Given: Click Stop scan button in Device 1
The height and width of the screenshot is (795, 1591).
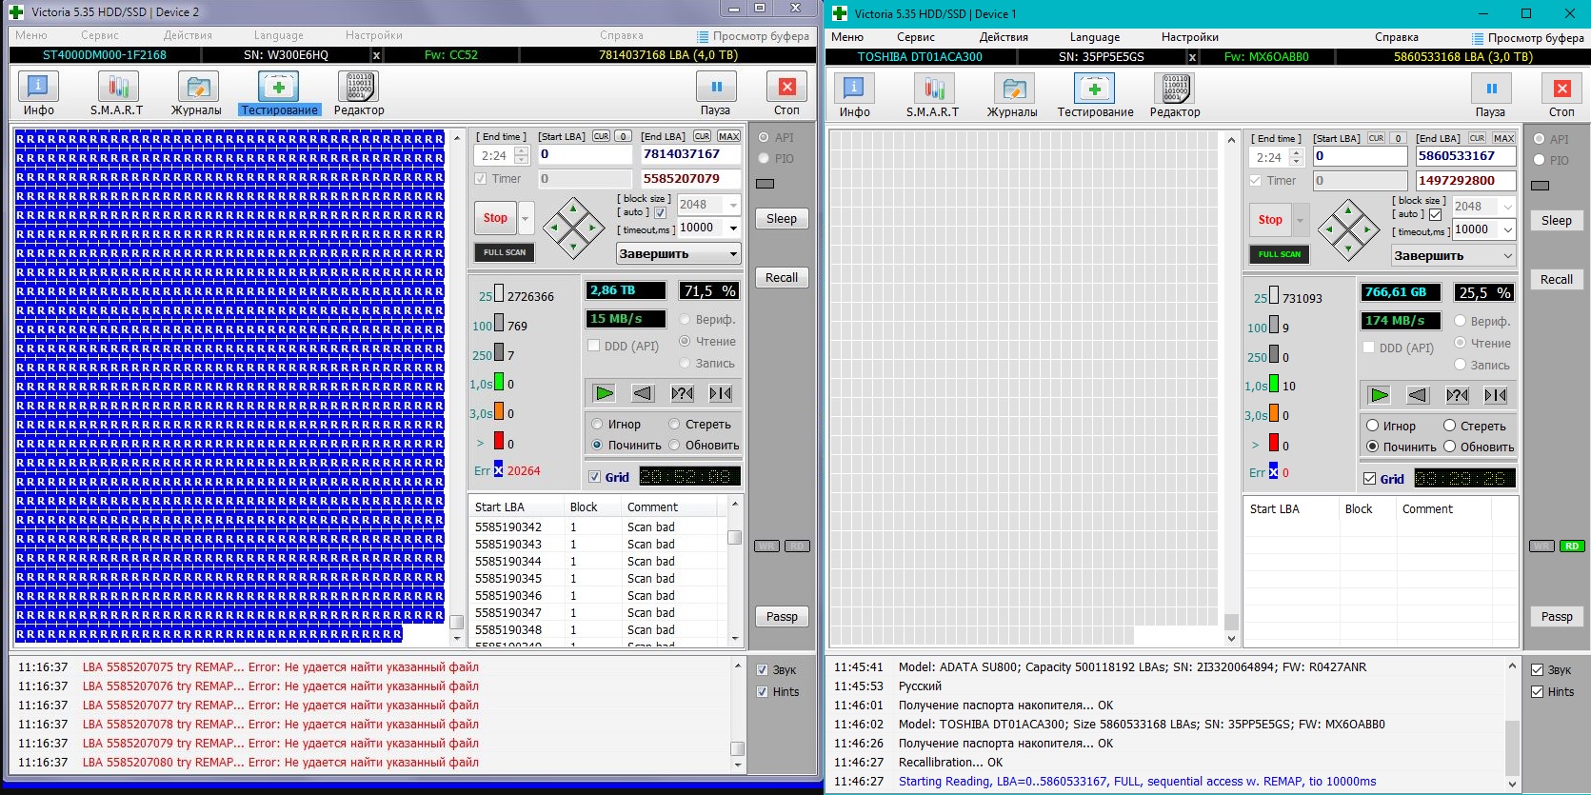Looking at the screenshot, I should tap(1270, 220).
